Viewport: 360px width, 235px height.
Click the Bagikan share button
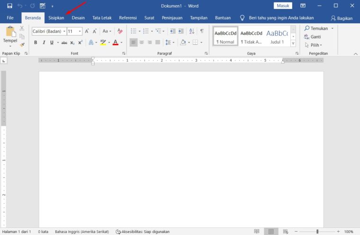[342, 18]
